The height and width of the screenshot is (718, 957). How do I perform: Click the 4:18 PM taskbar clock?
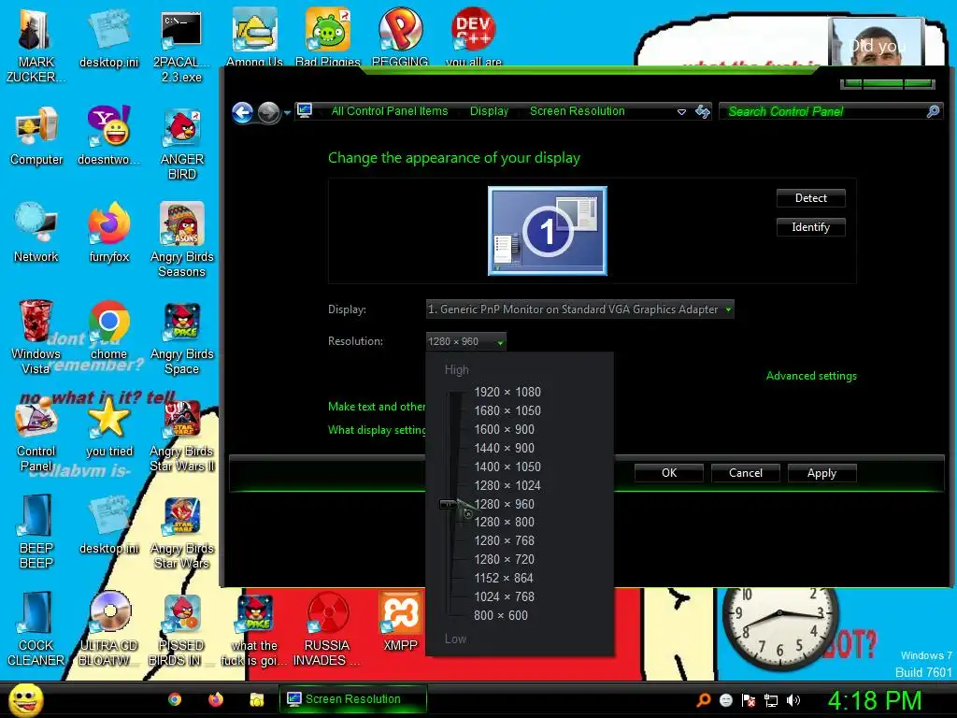click(874, 700)
